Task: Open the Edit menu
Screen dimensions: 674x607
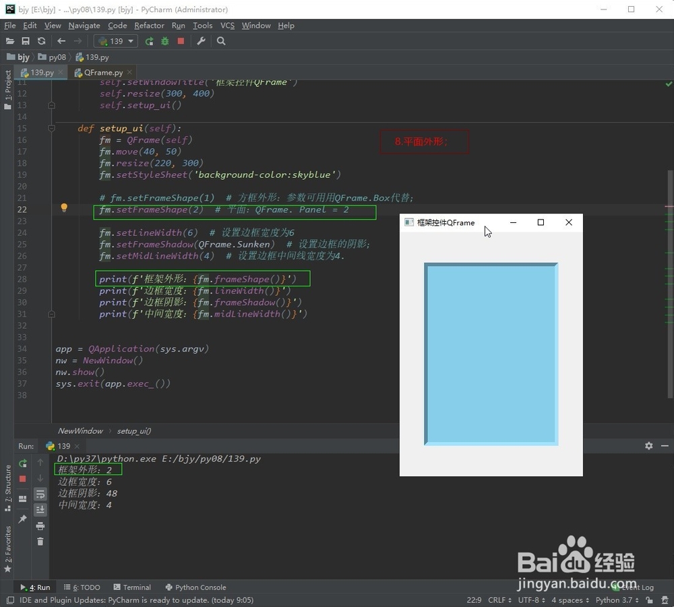Action: 30,26
